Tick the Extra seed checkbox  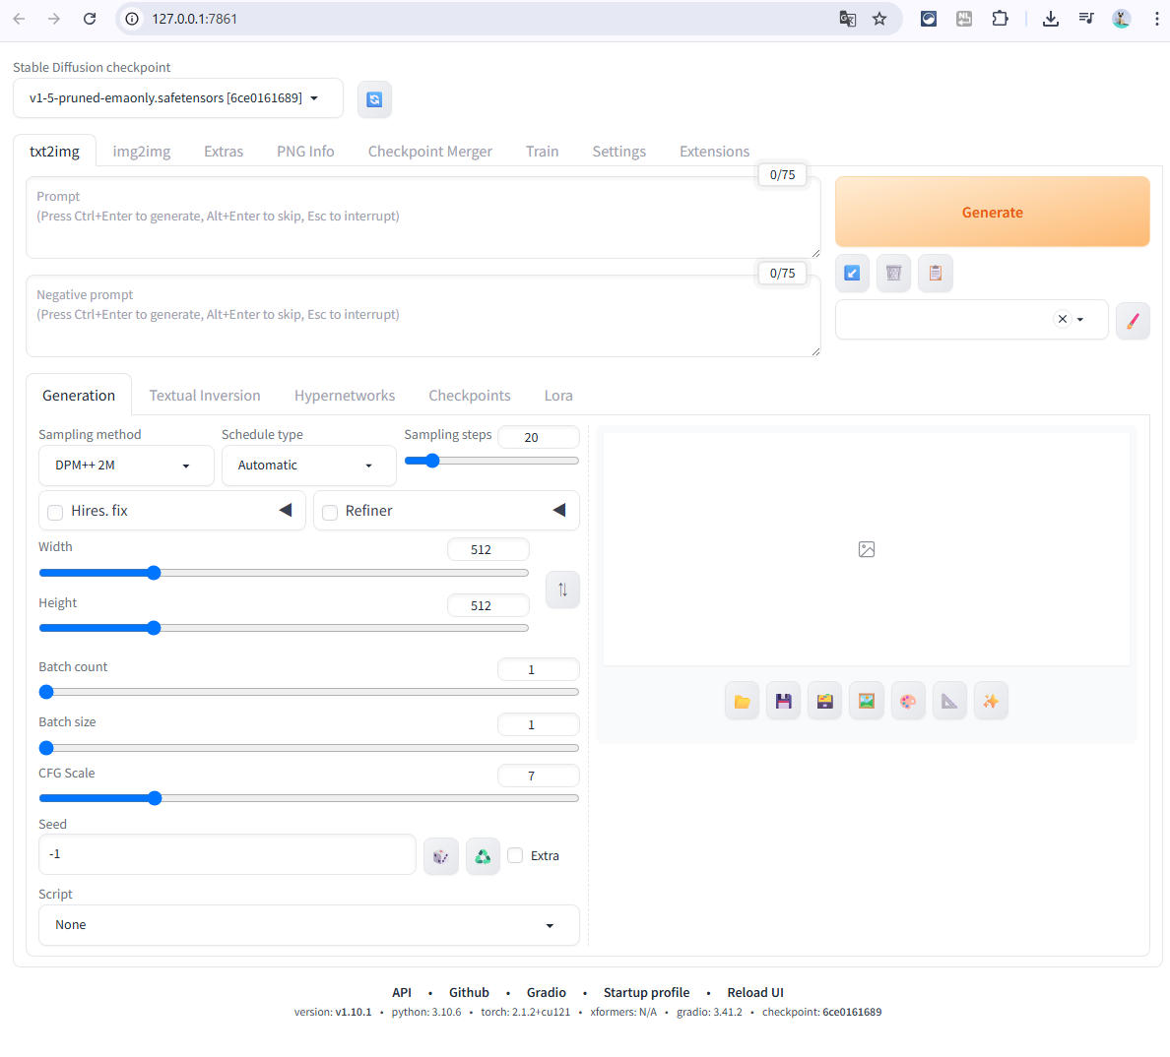click(x=515, y=855)
